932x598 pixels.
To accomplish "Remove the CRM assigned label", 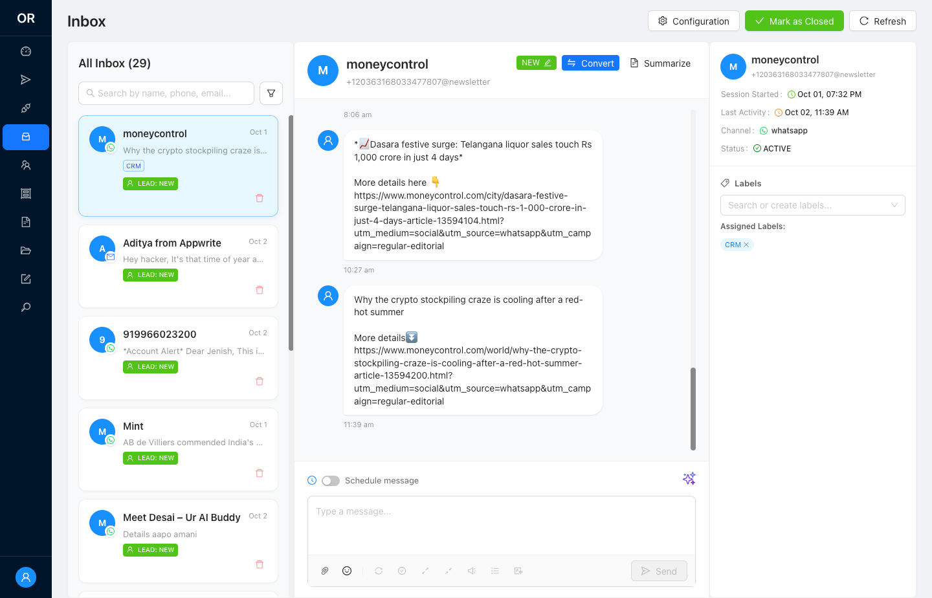I will [746, 245].
